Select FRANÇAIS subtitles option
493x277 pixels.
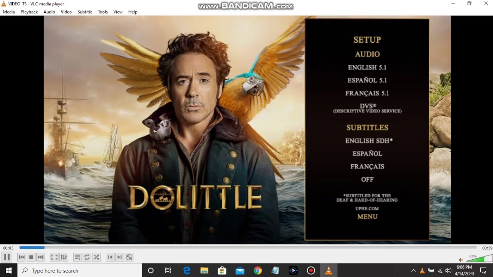pos(367,167)
